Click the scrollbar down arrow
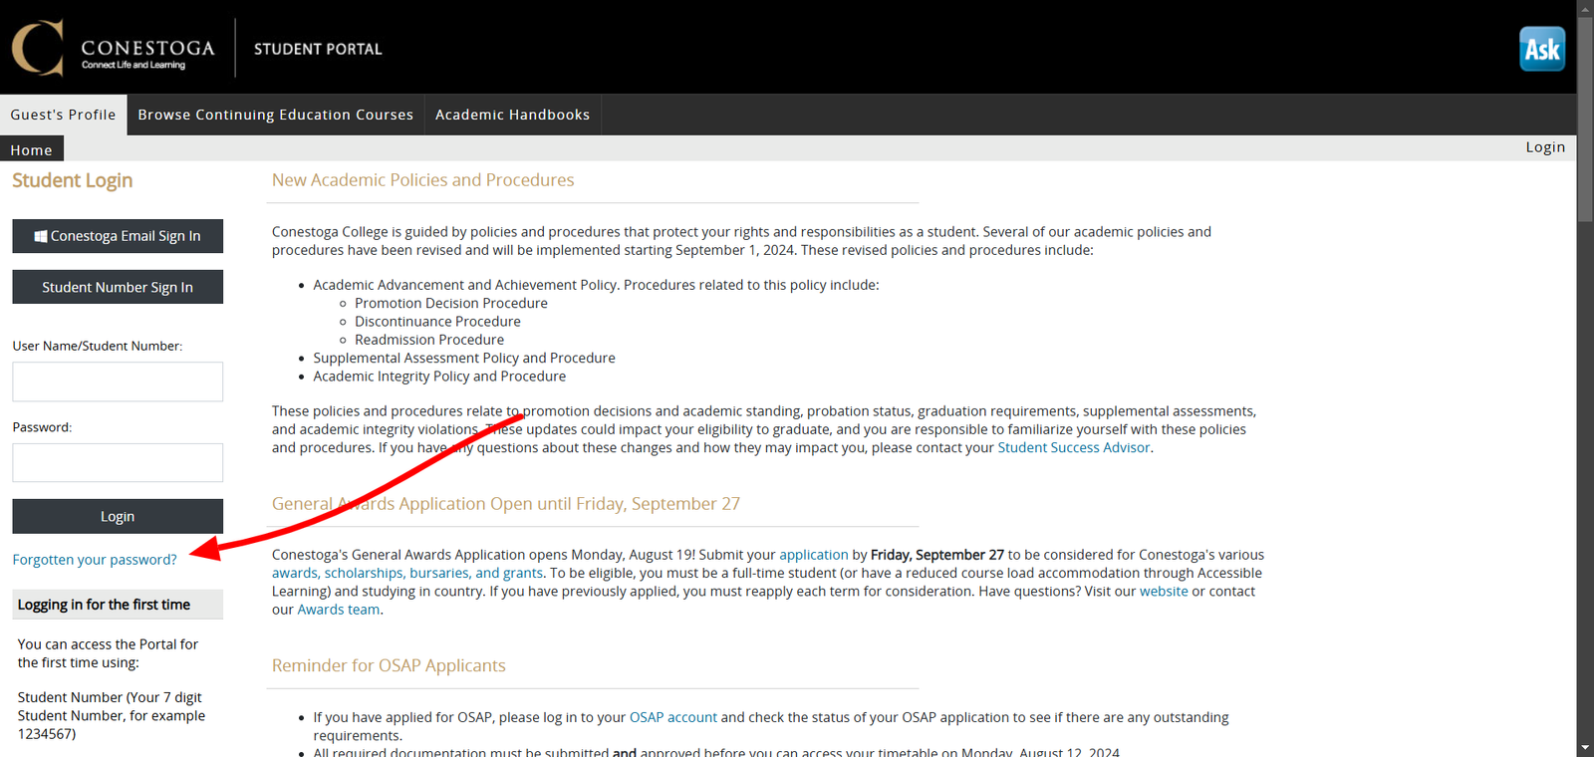Viewport: 1594px width, 757px height. pos(1585,748)
